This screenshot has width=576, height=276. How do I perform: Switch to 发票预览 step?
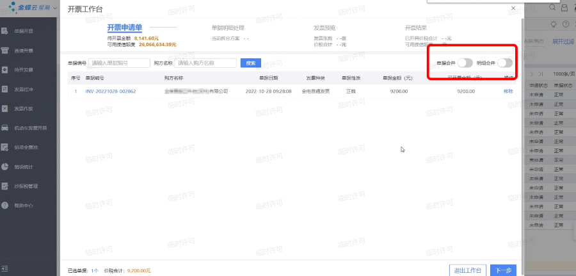(x=324, y=28)
